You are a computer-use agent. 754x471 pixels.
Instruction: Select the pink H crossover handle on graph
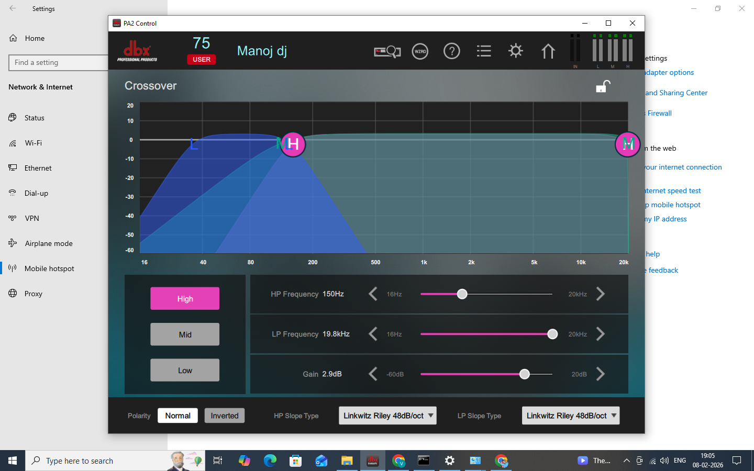[x=293, y=144]
